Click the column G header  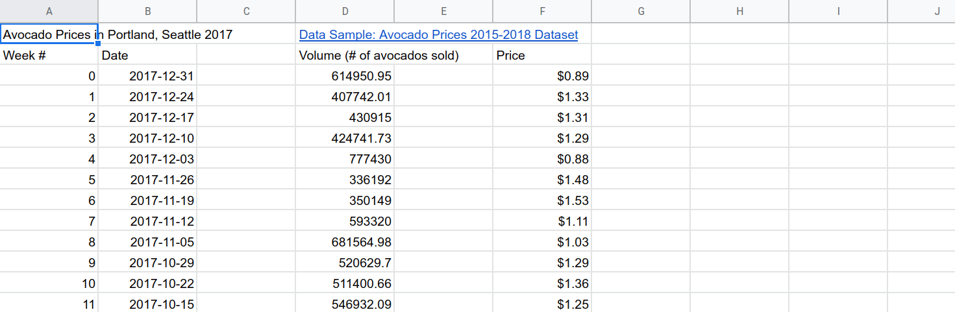pyautogui.click(x=641, y=11)
